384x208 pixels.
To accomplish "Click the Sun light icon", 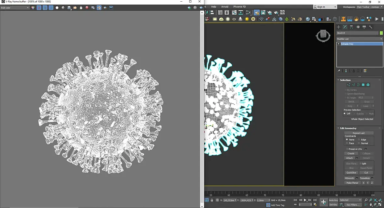I will tap(247, 19).
